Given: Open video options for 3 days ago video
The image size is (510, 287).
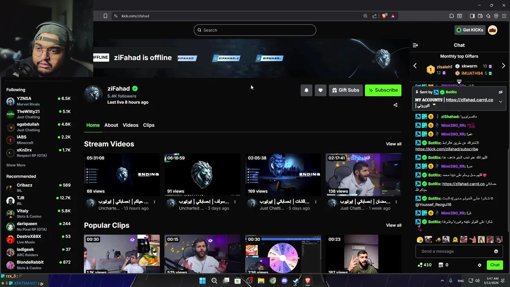Looking at the screenshot, I should click(235, 202).
